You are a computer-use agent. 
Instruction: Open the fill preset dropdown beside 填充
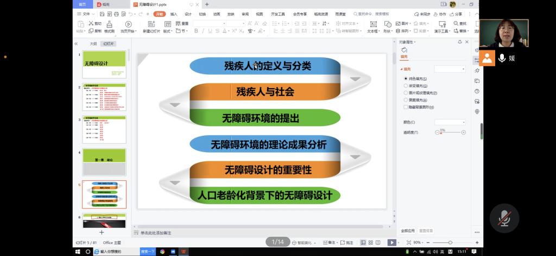(450, 69)
